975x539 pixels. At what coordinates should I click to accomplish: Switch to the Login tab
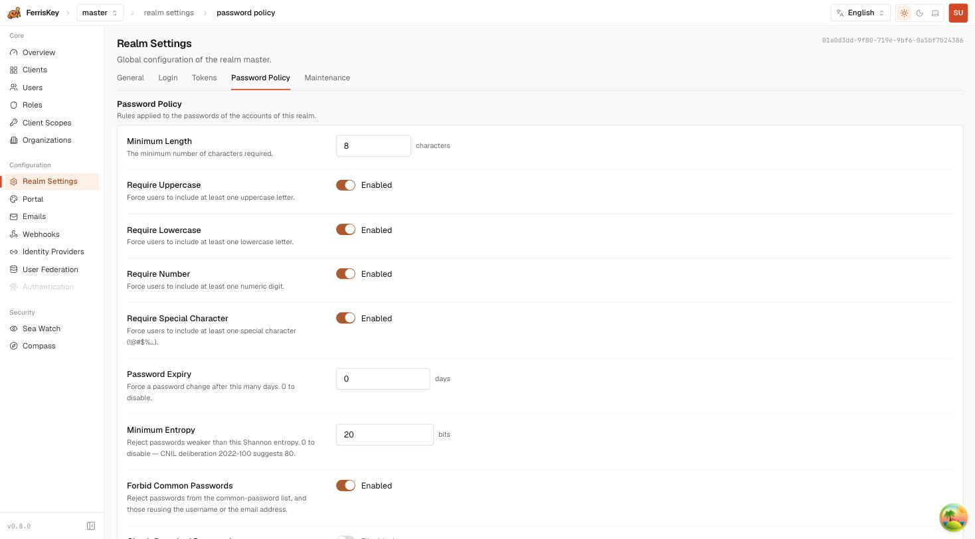pos(168,78)
